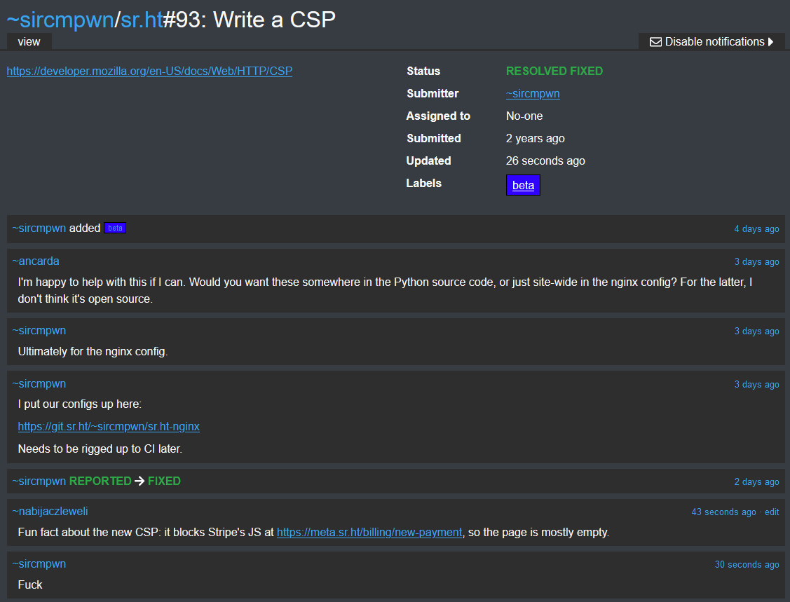Open the Mozilla CSP documentation link
The image size is (790, 602).
point(149,71)
